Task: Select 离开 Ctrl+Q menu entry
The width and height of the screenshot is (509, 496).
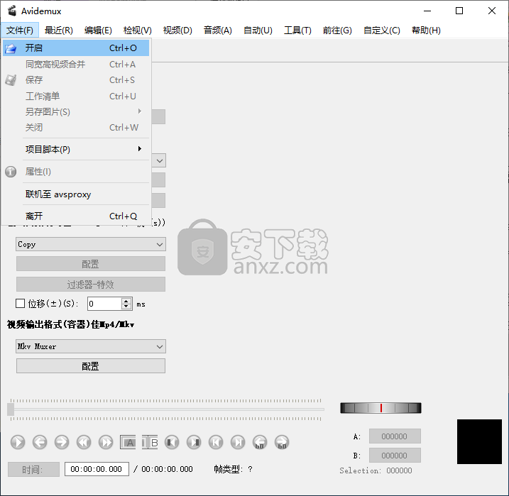Action: click(x=76, y=216)
